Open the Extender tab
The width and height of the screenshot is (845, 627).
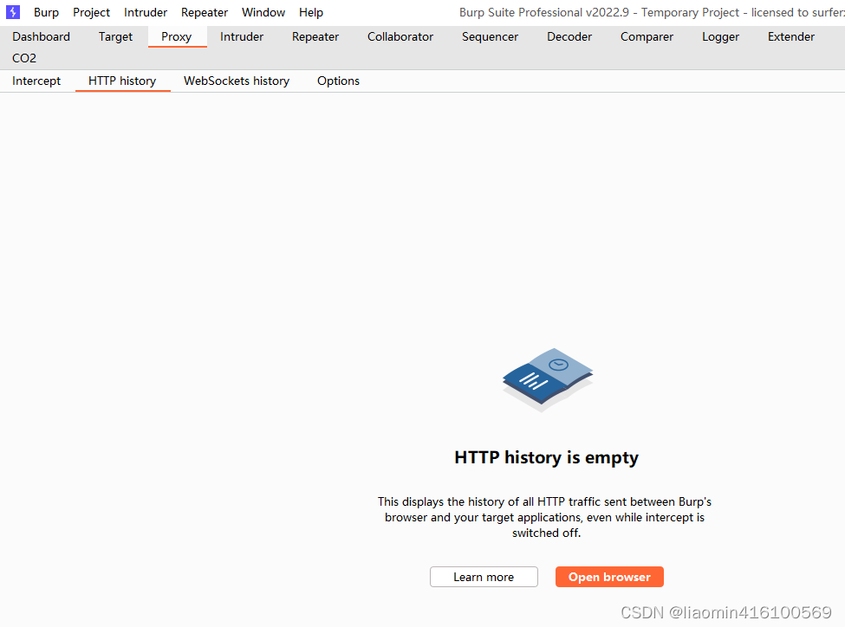(x=791, y=36)
